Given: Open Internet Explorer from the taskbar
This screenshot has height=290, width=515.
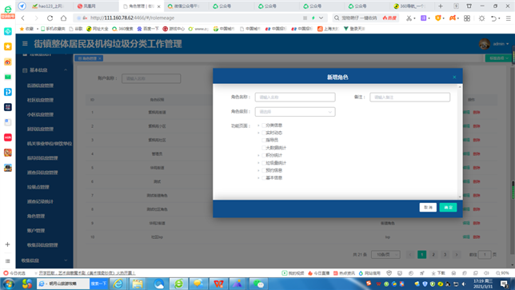Looking at the screenshot, I should pyautogui.click(x=118, y=284).
